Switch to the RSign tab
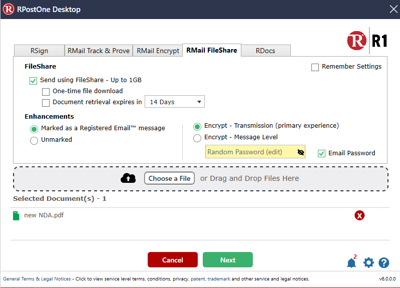The height and width of the screenshot is (288, 400). [x=39, y=51]
